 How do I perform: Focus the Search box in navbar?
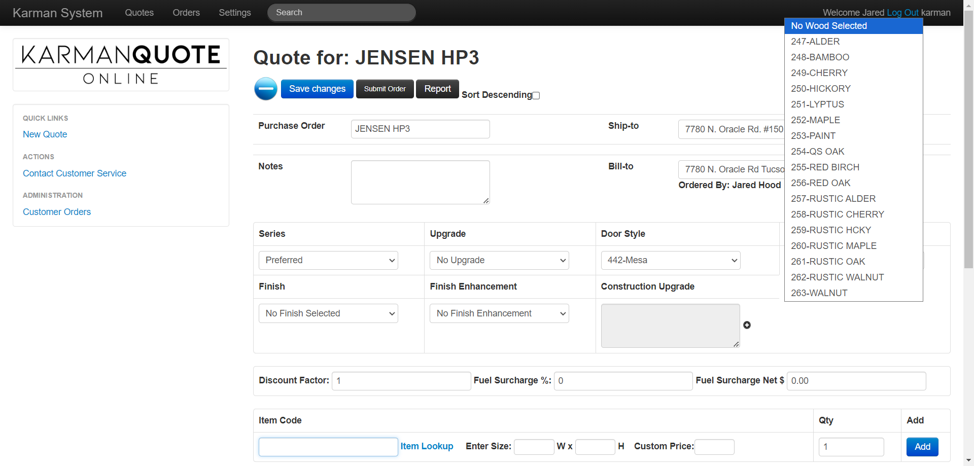pyautogui.click(x=341, y=13)
